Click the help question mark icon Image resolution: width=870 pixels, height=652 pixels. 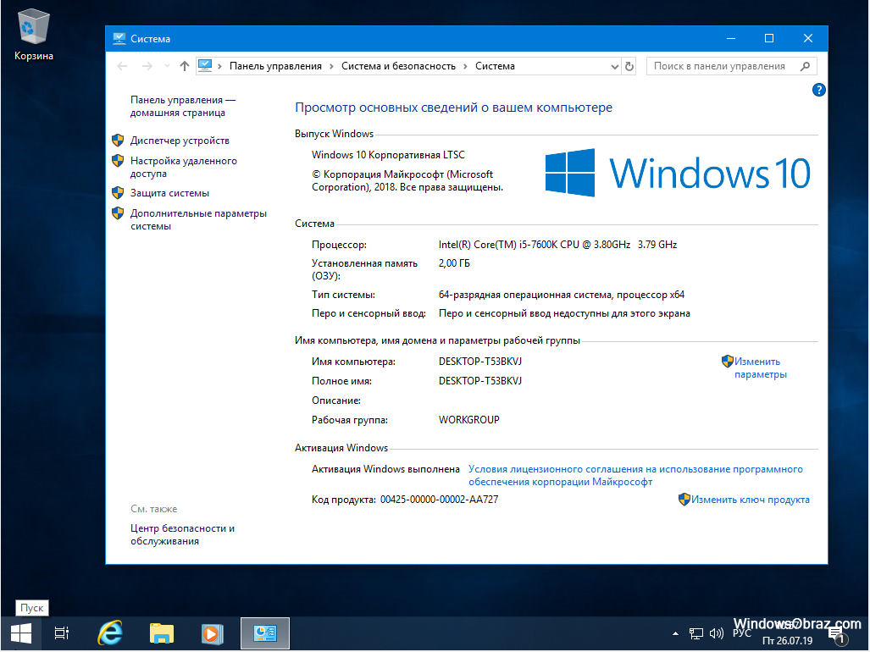click(x=818, y=90)
